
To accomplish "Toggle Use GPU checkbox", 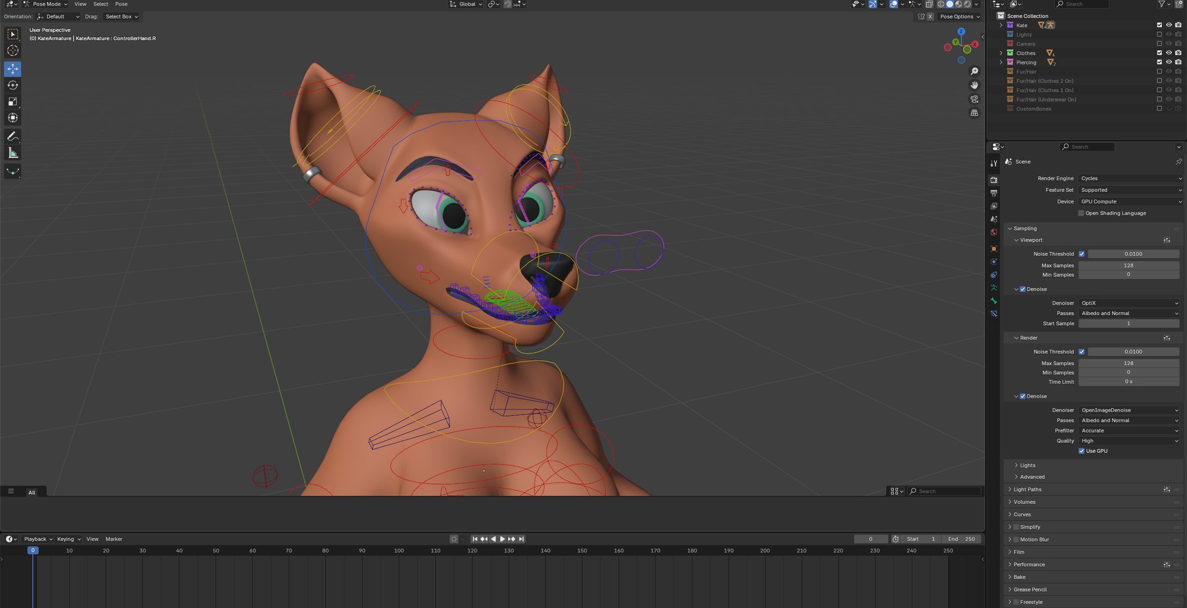I will 1081,451.
